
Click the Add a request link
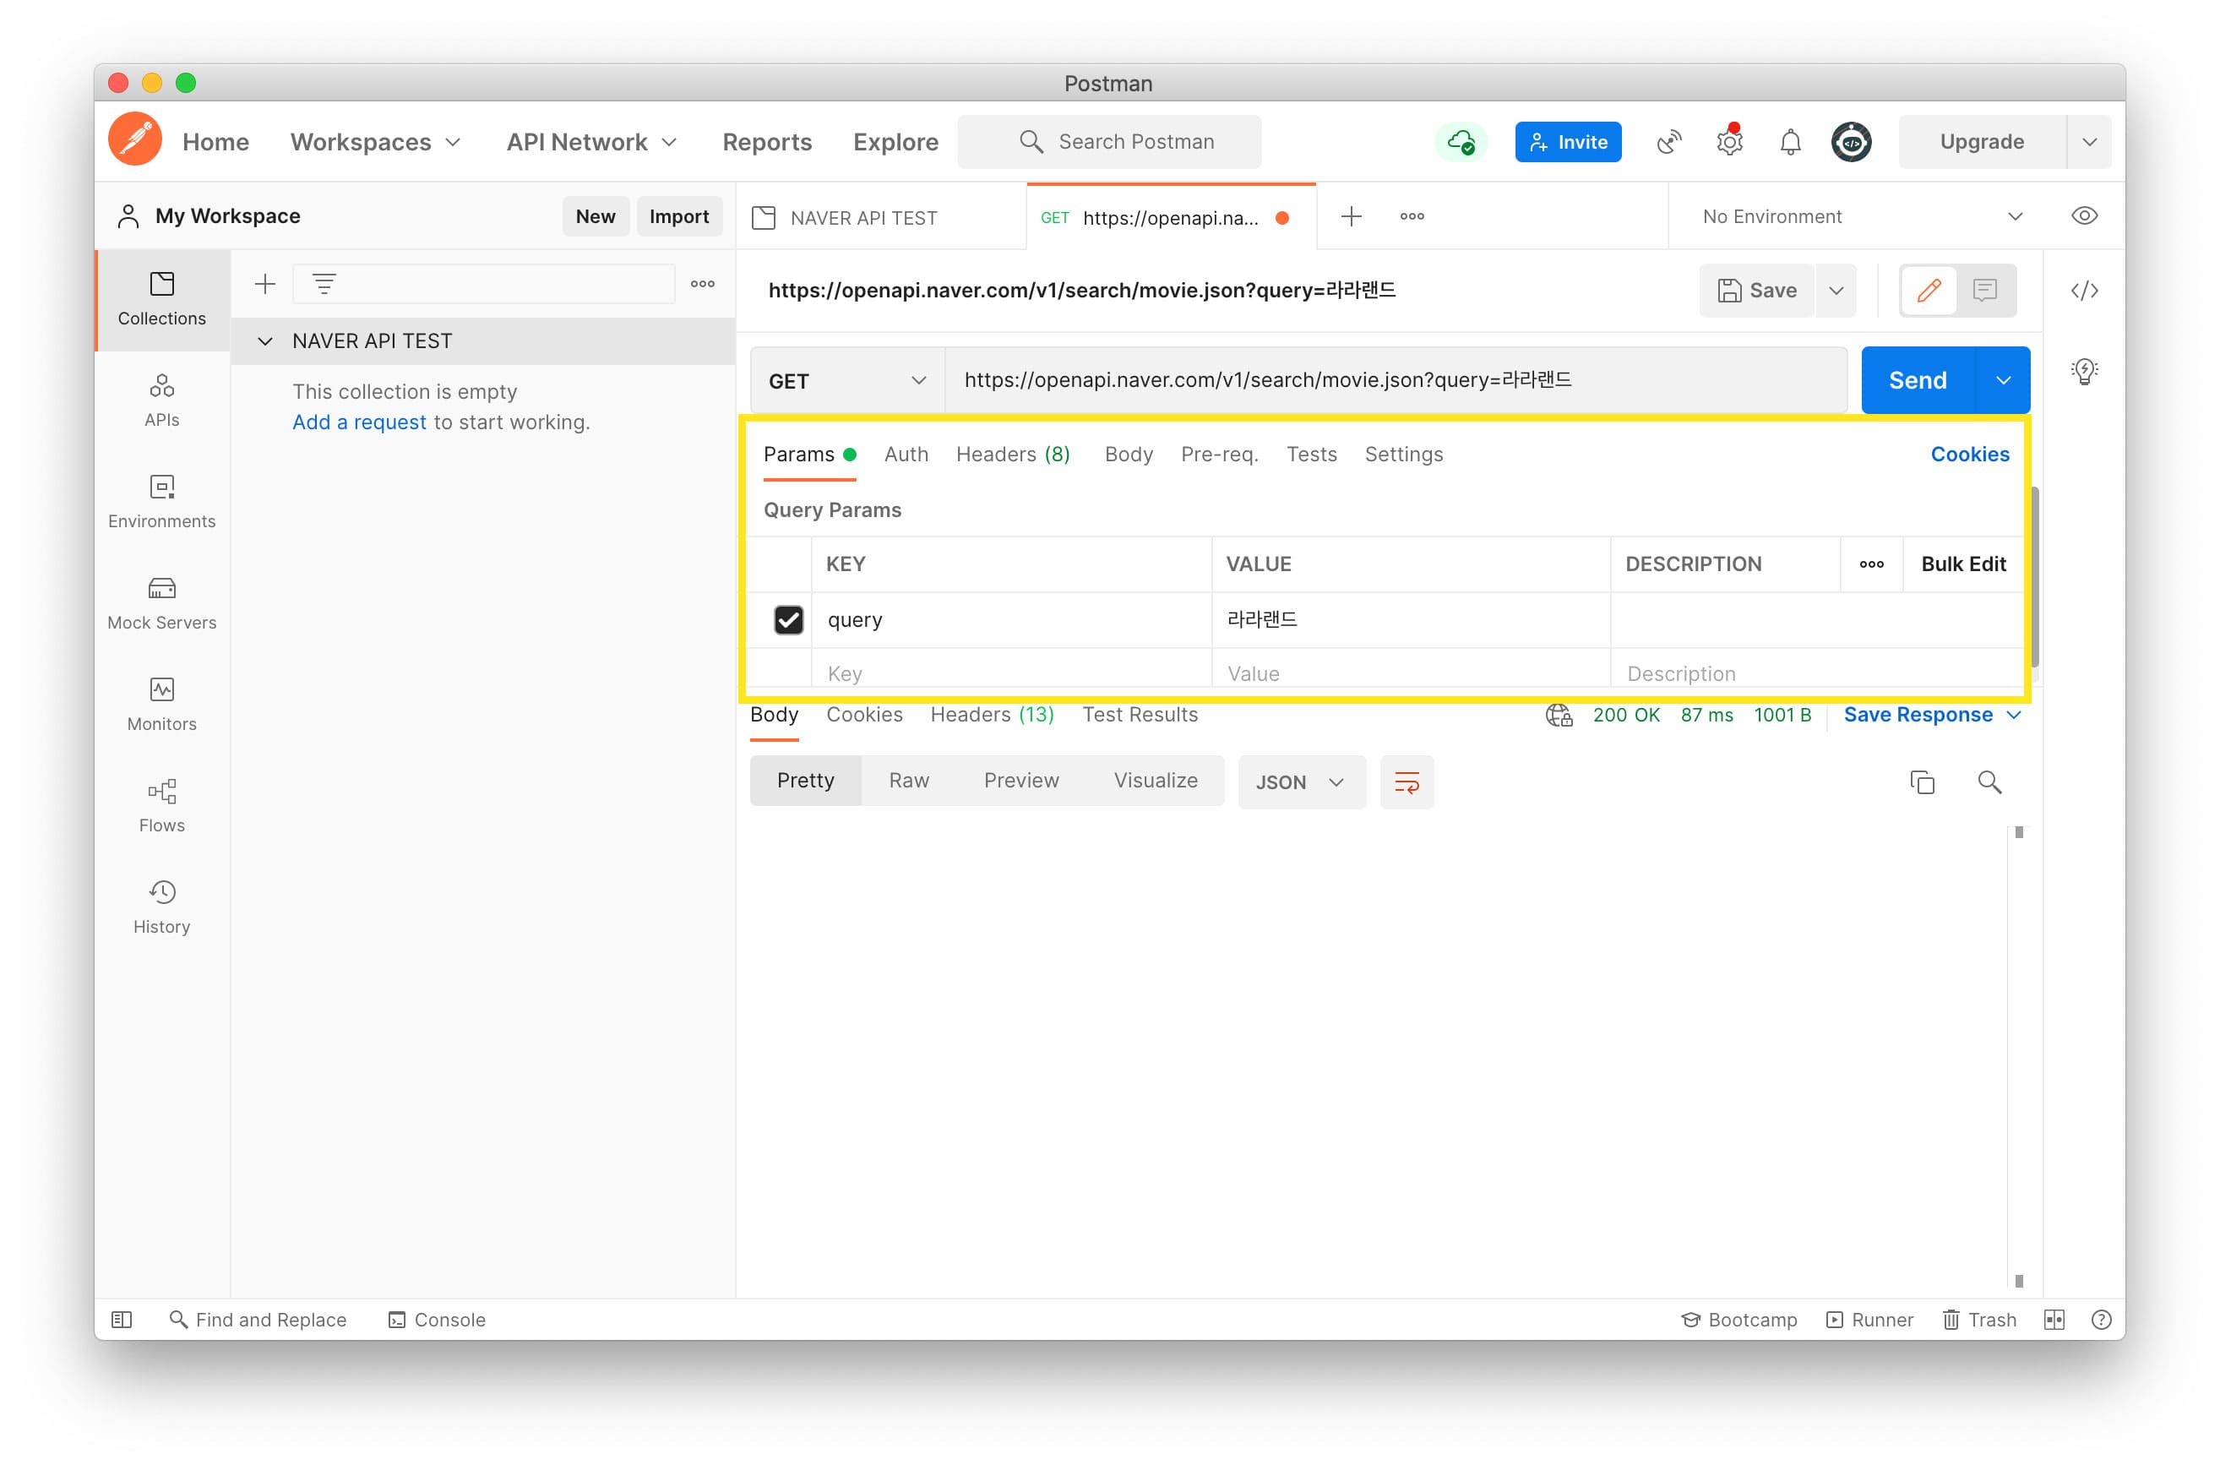359,422
